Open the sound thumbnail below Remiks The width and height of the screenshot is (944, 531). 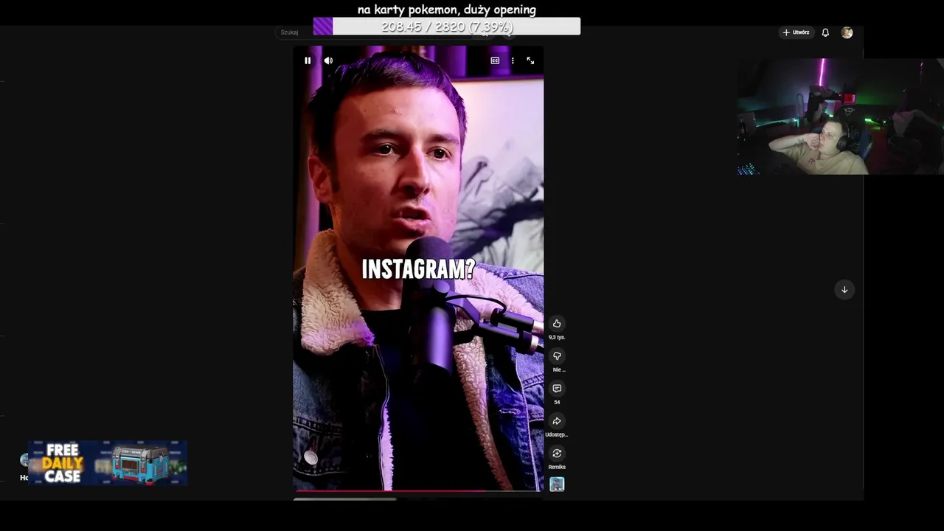557,484
